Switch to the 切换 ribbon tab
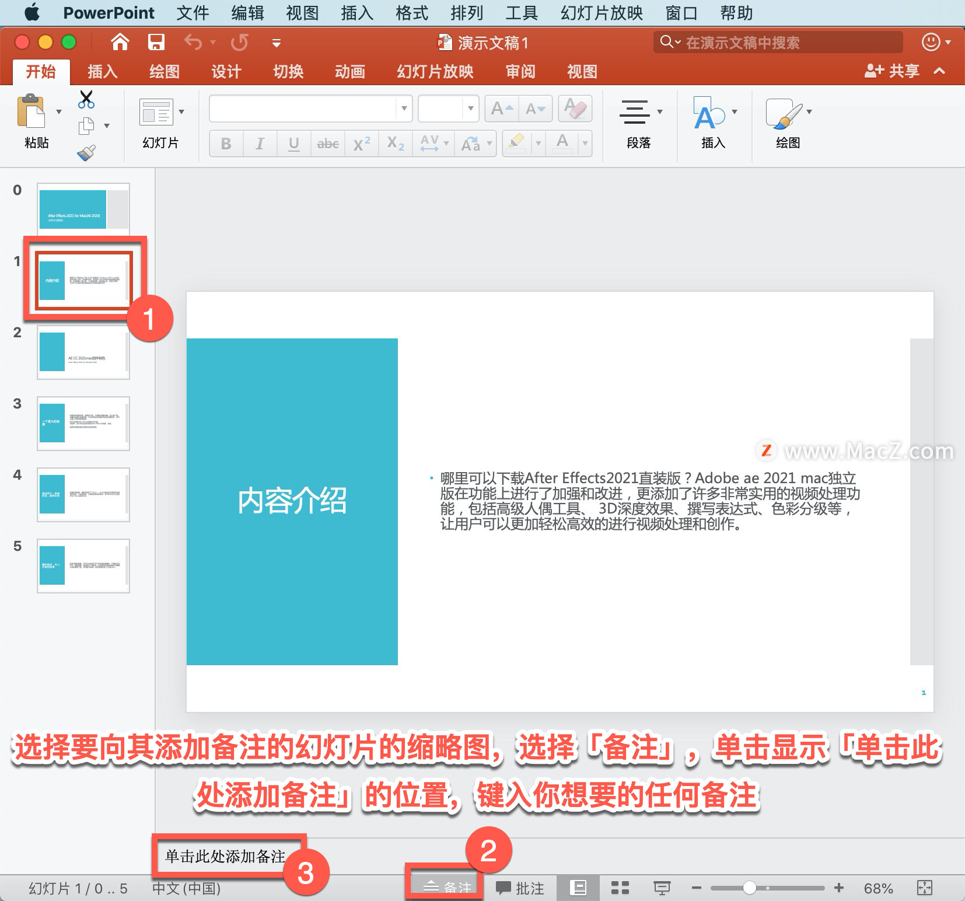Screen dimensions: 965x901 (x=288, y=72)
